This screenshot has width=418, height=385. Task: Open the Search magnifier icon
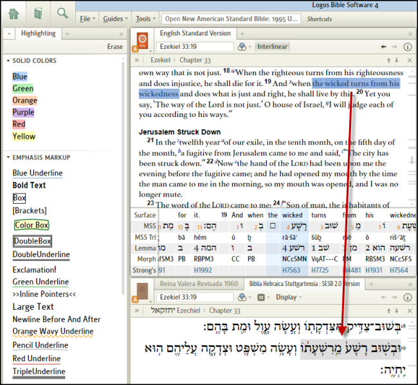tap(62, 13)
